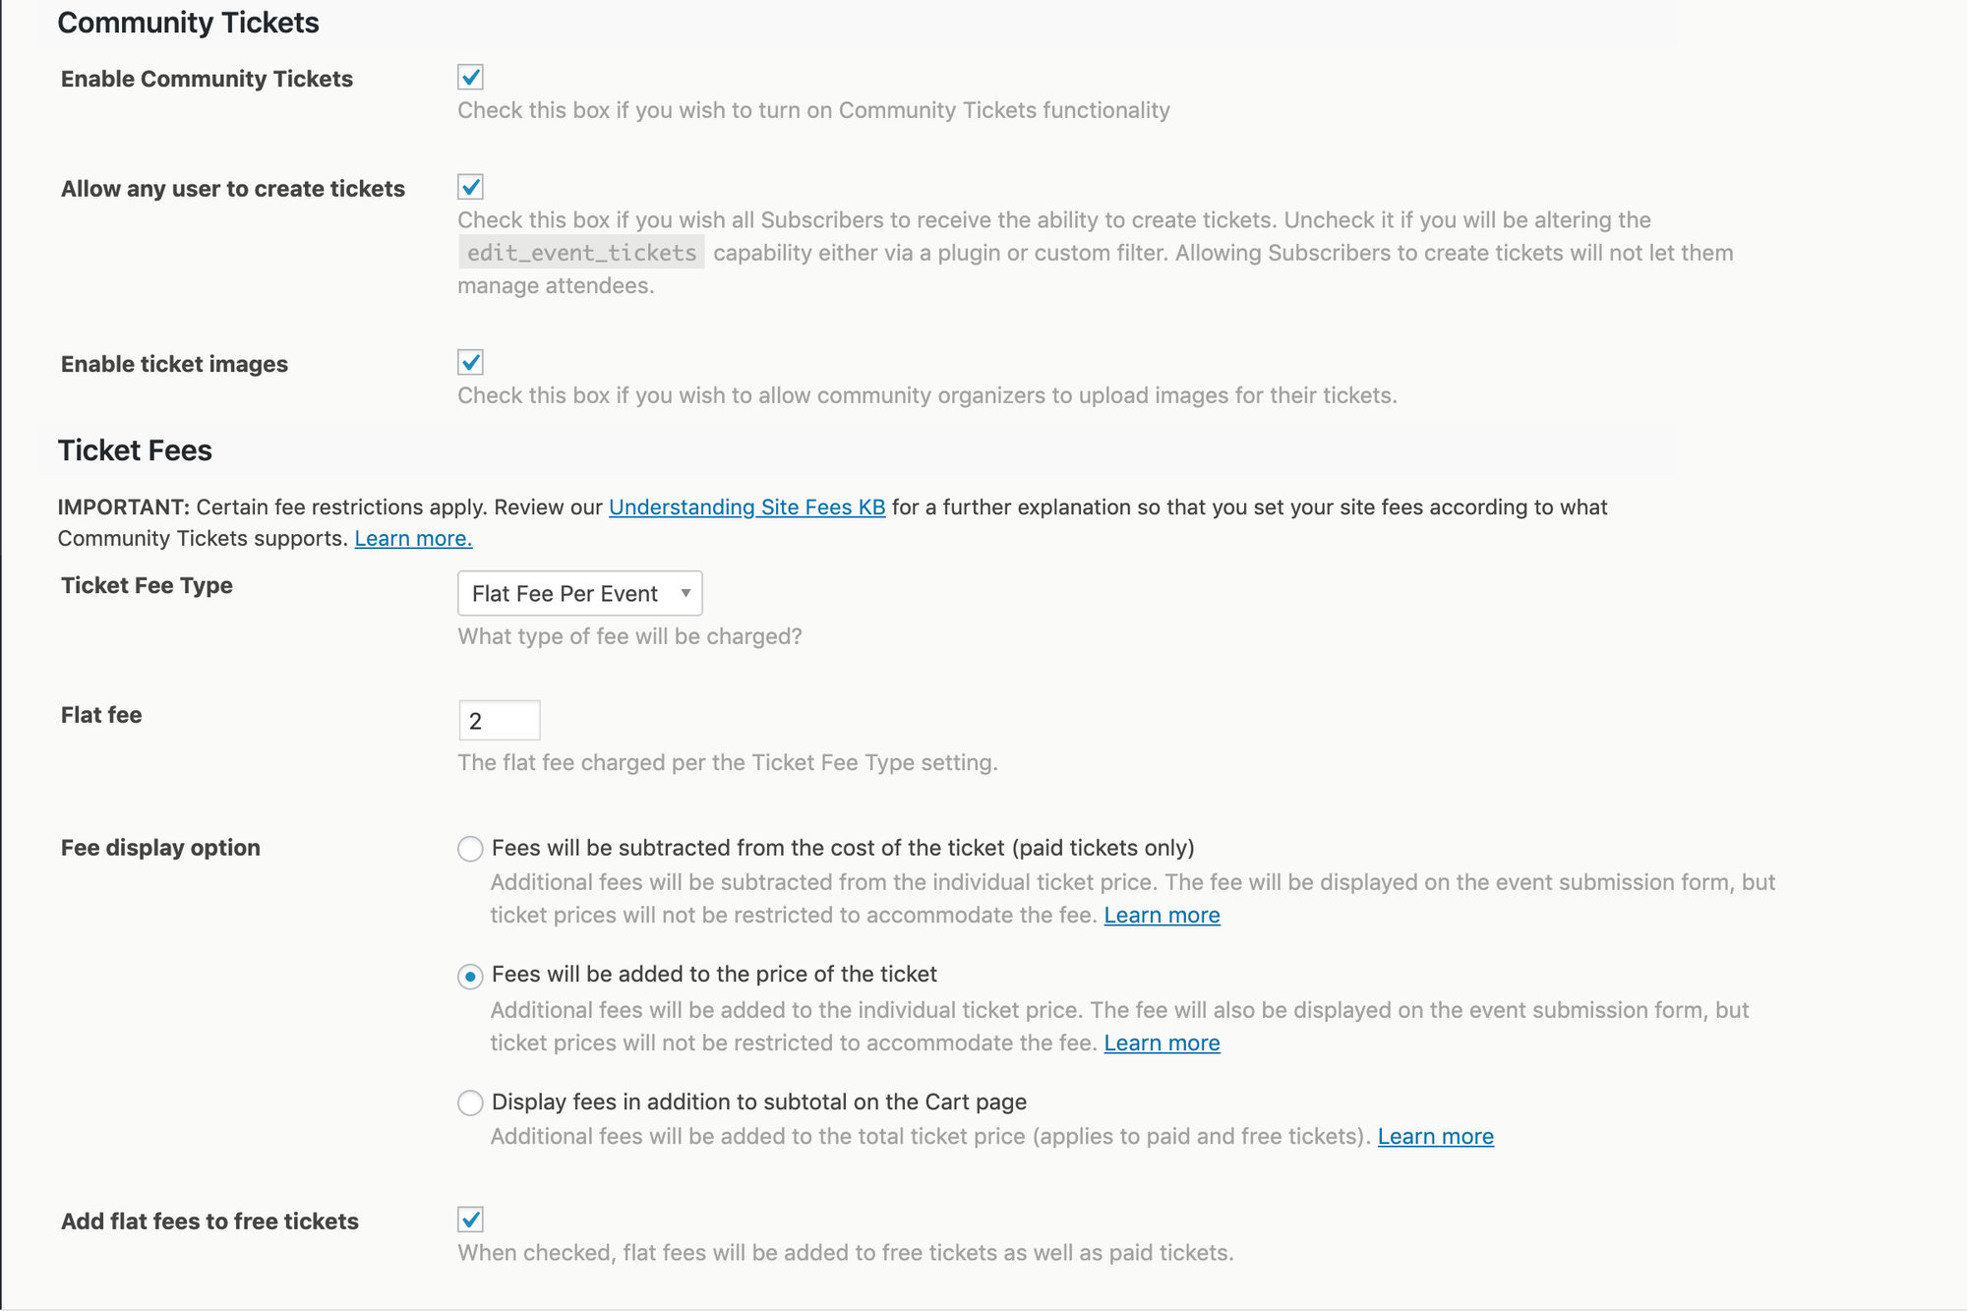Image resolution: width=1967 pixels, height=1311 pixels.
Task: Click the Fees will be added option text
Action: [x=714, y=975]
